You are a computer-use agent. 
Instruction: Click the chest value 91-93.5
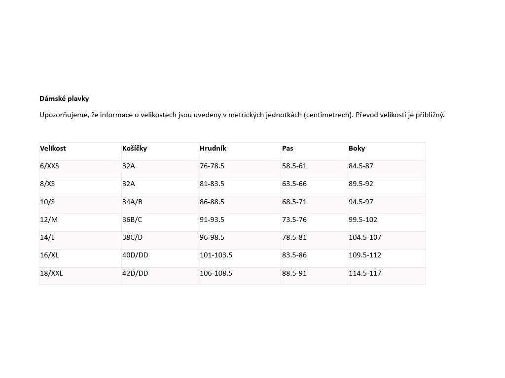click(212, 220)
